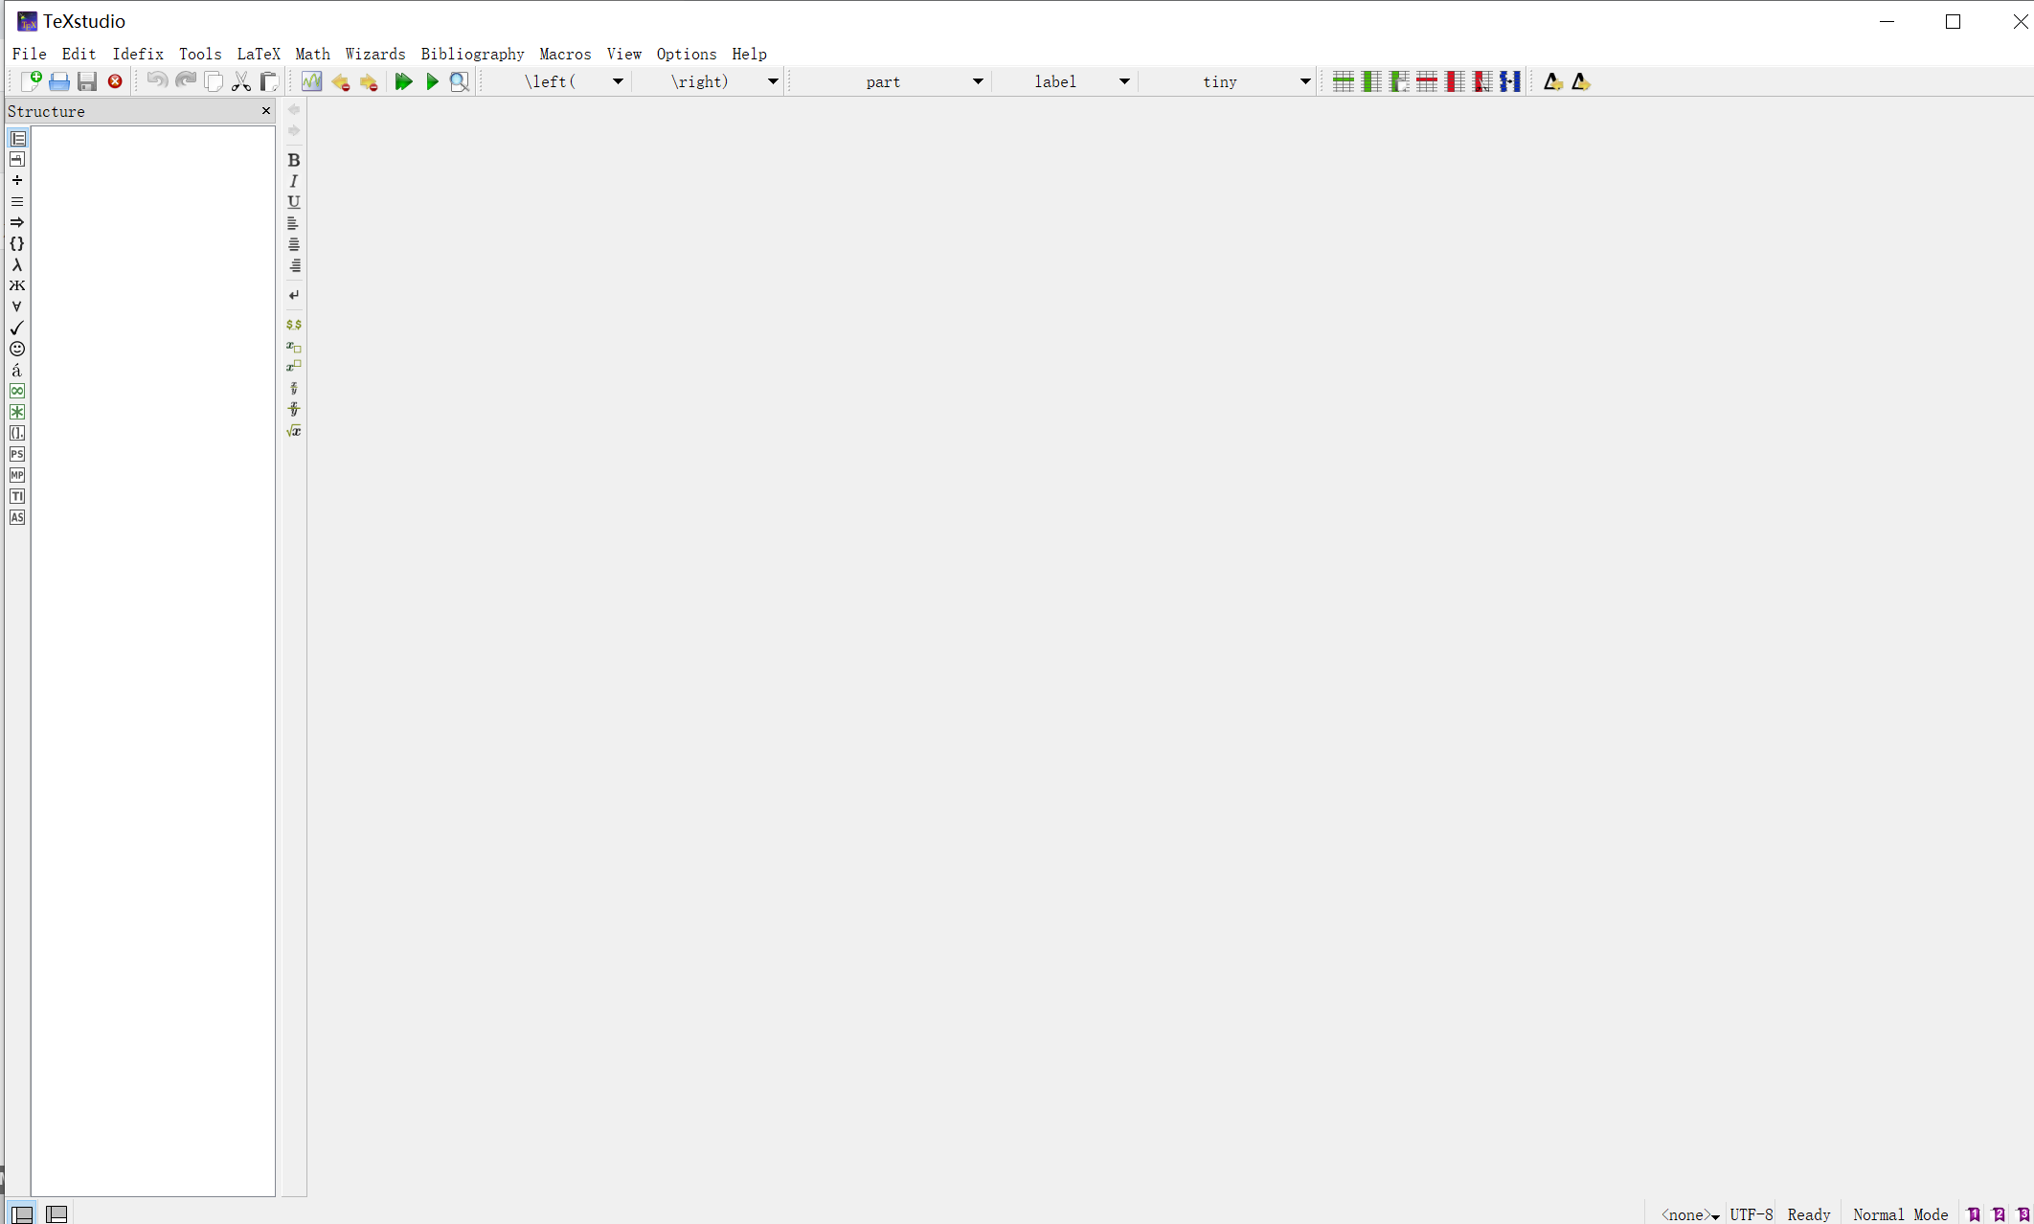
Task: Open the part sectioning dropdown
Action: click(977, 82)
